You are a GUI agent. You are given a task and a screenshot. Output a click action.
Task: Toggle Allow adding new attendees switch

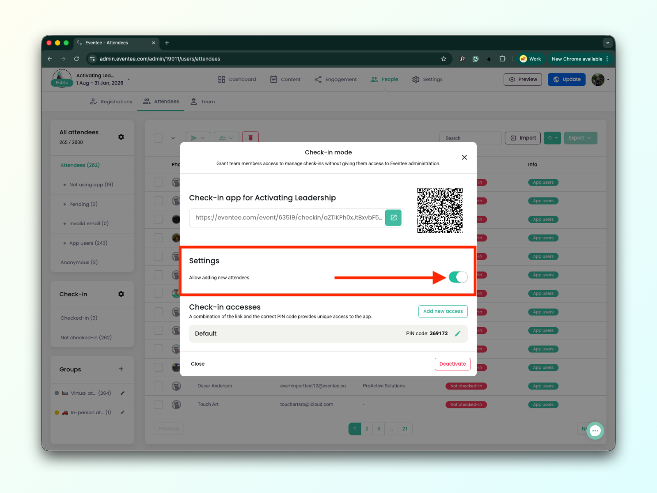(458, 277)
